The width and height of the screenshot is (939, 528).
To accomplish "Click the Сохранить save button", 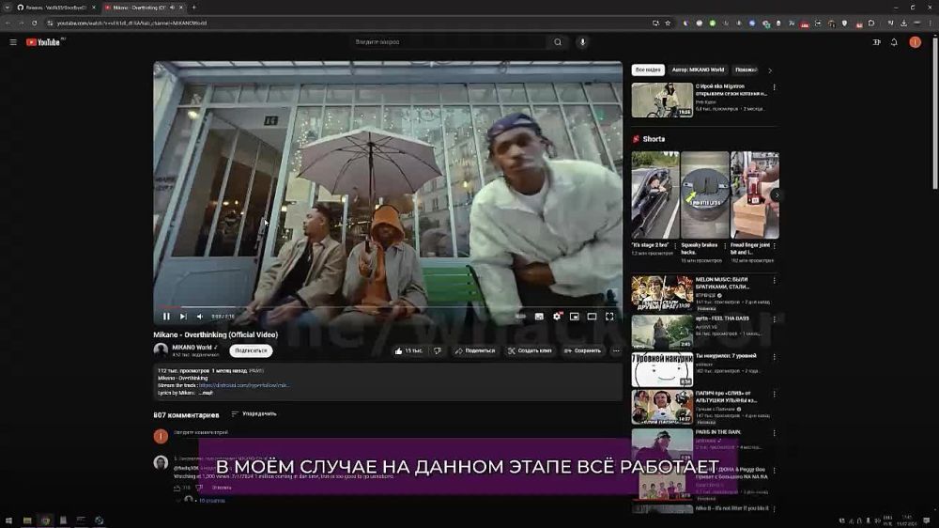I will tap(583, 350).
